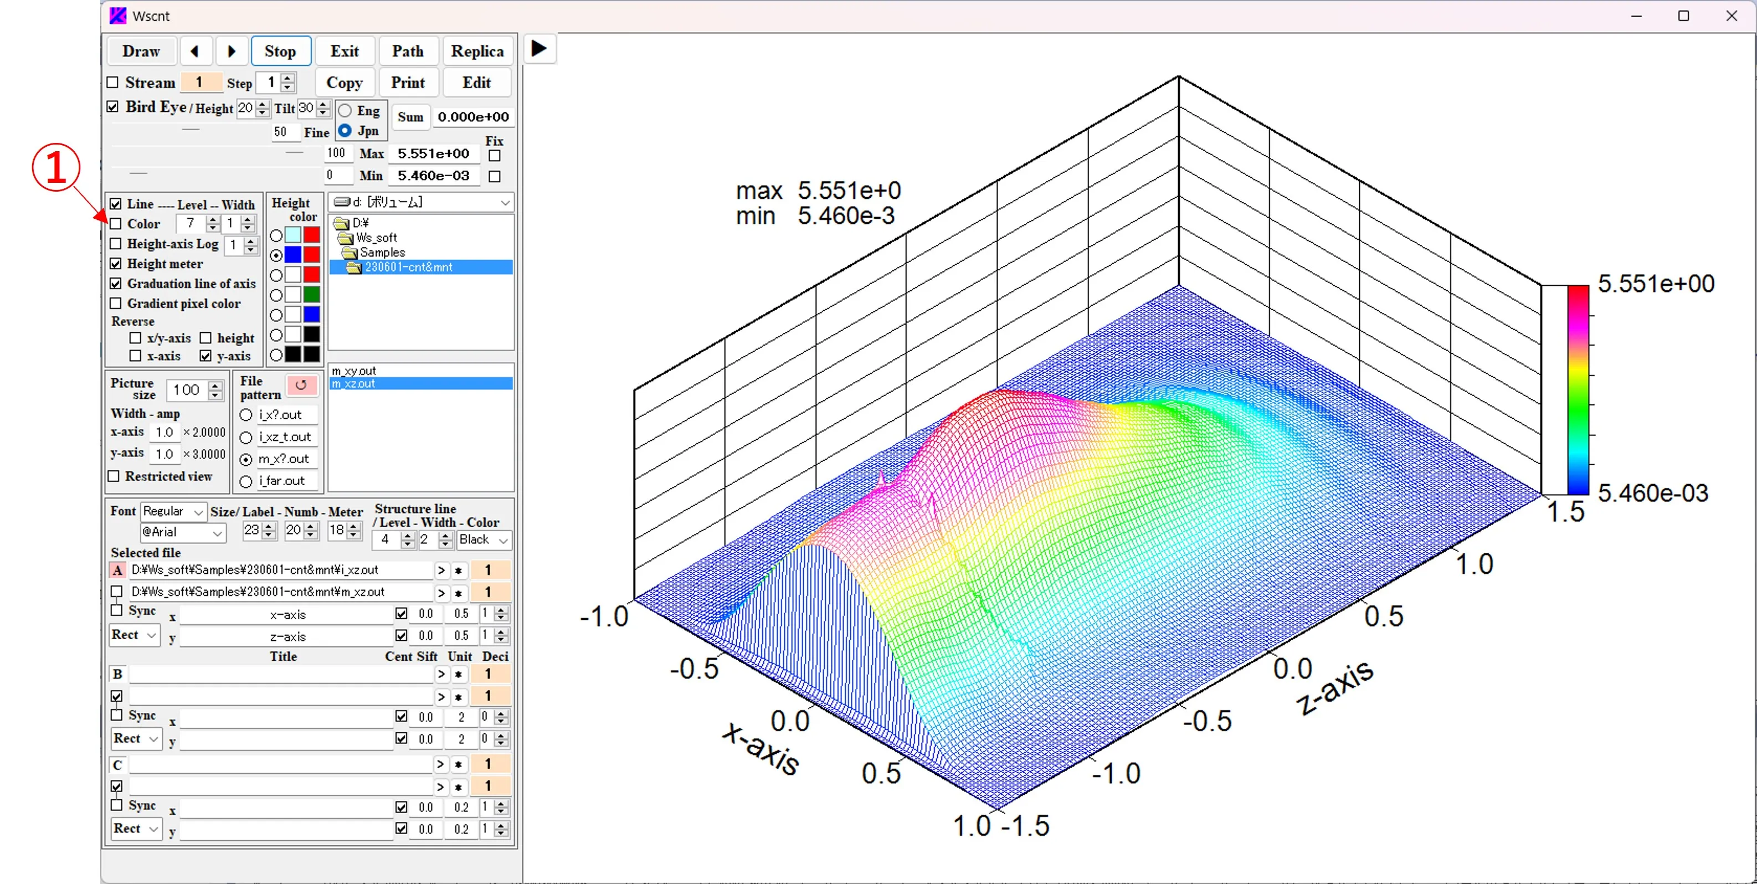Uncheck the Height meter checkbox
Image resolution: width=1757 pixels, height=884 pixels.
[116, 263]
